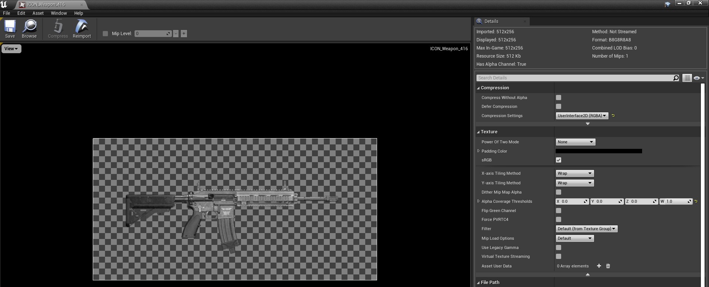Close the ICON_Weapon_416 asset tab
The width and height of the screenshot is (709, 287).
(x=82, y=5)
